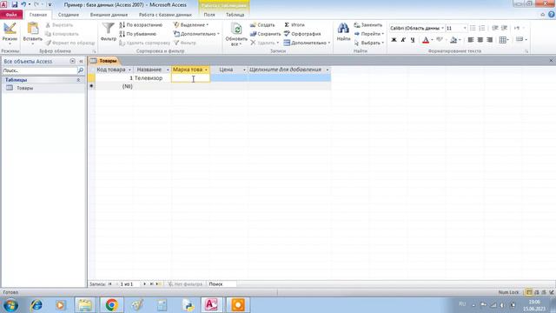This screenshot has width=556, height=313.
Task: Open Найти binoculars search
Action: (343, 32)
